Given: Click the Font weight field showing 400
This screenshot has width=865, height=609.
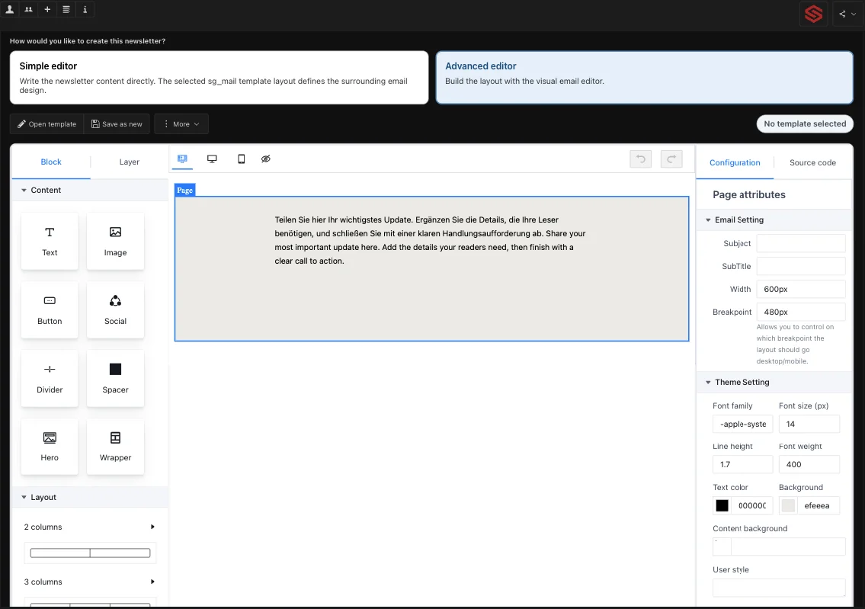Looking at the screenshot, I should point(809,464).
